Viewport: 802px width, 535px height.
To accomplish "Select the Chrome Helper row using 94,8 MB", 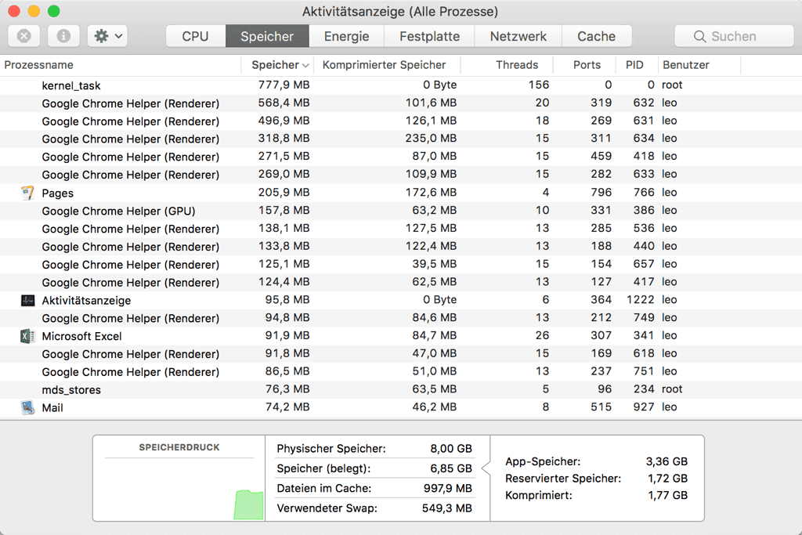I will coord(401,317).
